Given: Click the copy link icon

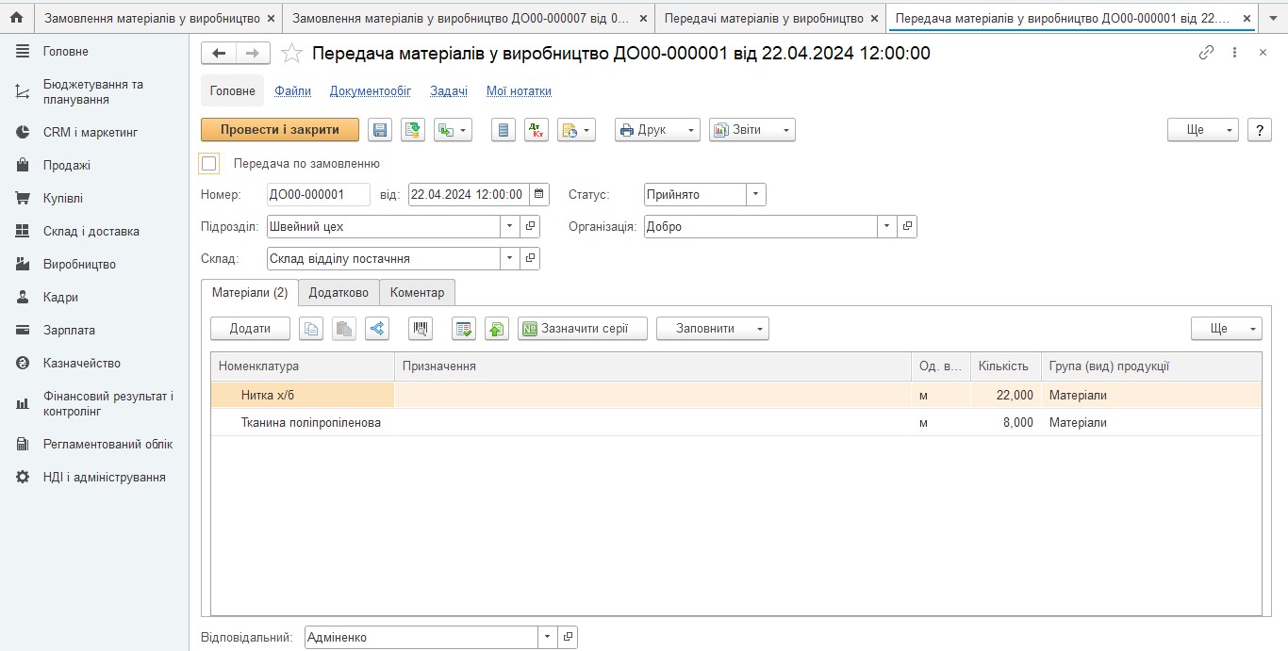Looking at the screenshot, I should coord(1206,53).
